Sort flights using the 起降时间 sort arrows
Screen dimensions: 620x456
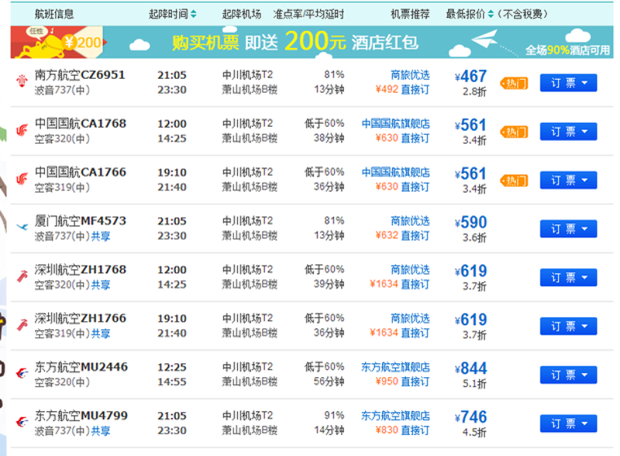193,14
